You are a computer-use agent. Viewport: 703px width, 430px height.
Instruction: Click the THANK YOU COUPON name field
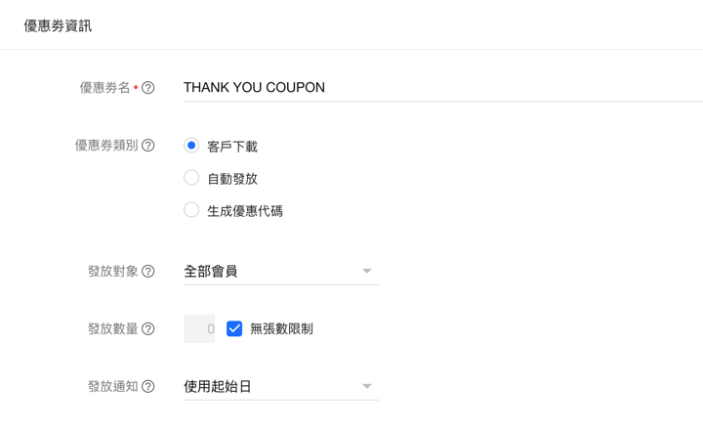439,88
